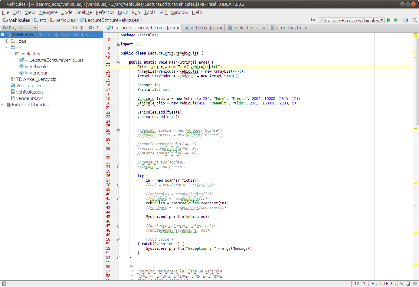Screen dimensions: 419x287
Task: Select TD2-Axel_Leroy.zip archive in tree
Action: pyautogui.click(x=36, y=79)
